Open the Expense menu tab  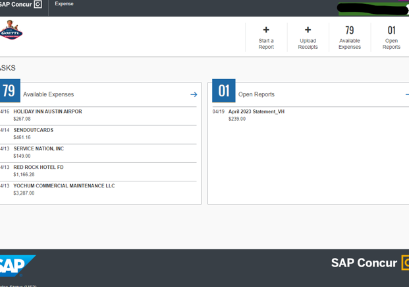64,4
